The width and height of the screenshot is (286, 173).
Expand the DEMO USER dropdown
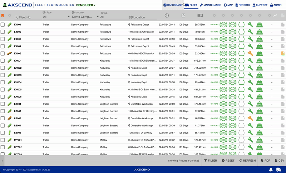click(86, 5)
